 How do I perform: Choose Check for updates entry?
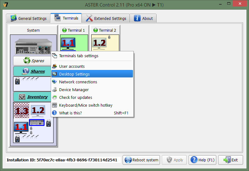[x=92, y=97]
